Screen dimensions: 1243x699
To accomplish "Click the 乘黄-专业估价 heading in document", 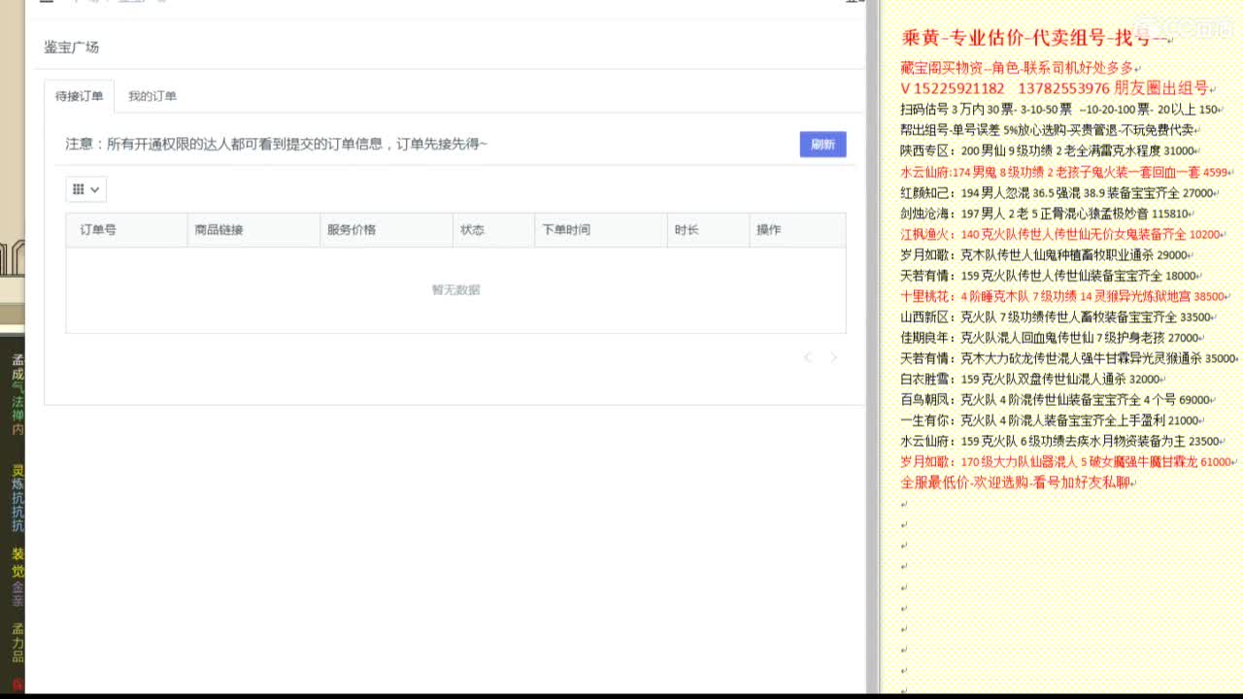I will (x=1034, y=39).
